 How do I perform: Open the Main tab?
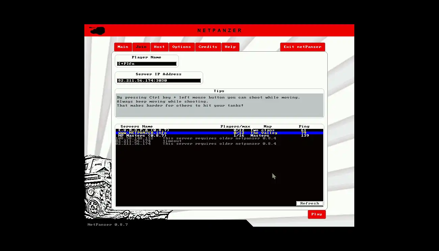[x=123, y=47]
